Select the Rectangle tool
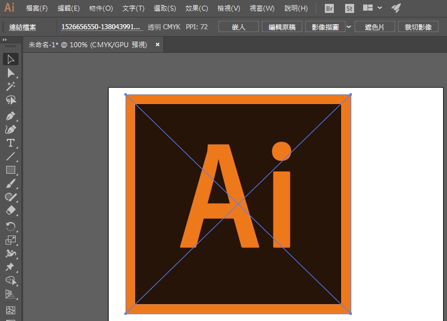Image resolution: width=447 pixels, height=321 pixels. pos(11,170)
